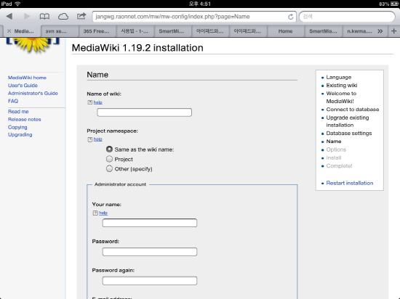Open the Release notes link
The height and width of the screenshot is (299, 400).
24,119
